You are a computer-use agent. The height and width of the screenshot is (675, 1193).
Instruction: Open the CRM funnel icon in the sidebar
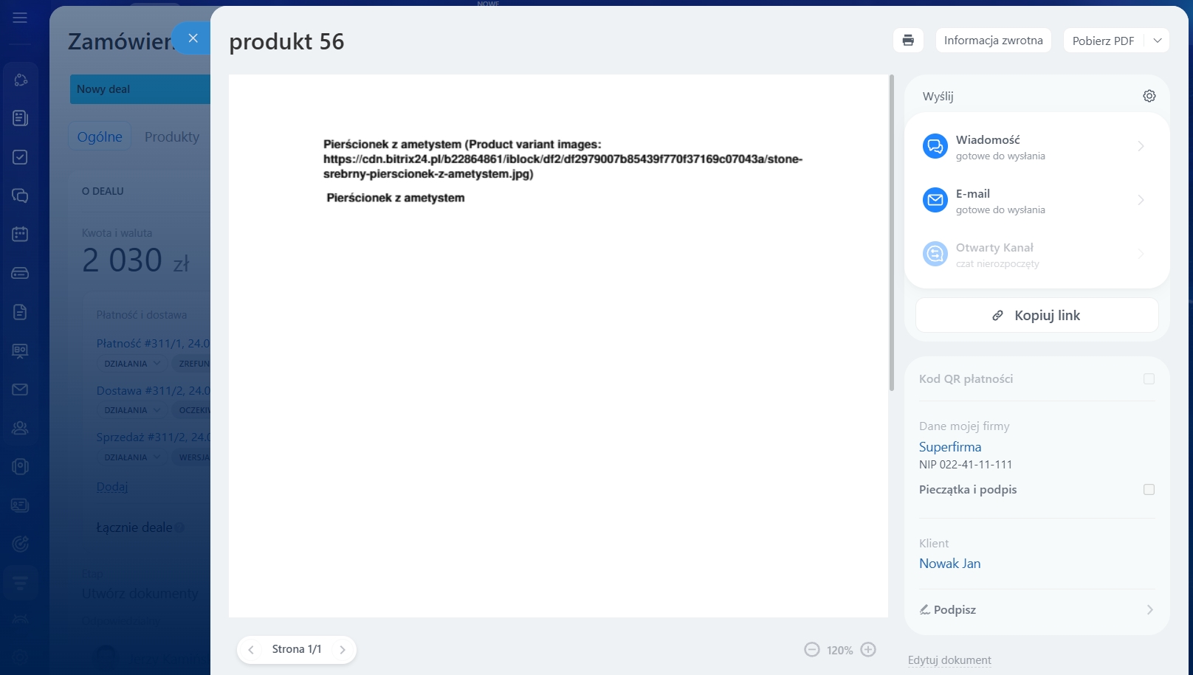21,583
